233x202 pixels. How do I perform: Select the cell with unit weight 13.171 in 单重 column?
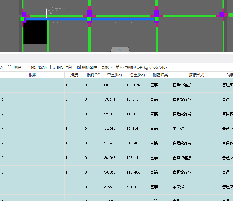coord(114,100)
